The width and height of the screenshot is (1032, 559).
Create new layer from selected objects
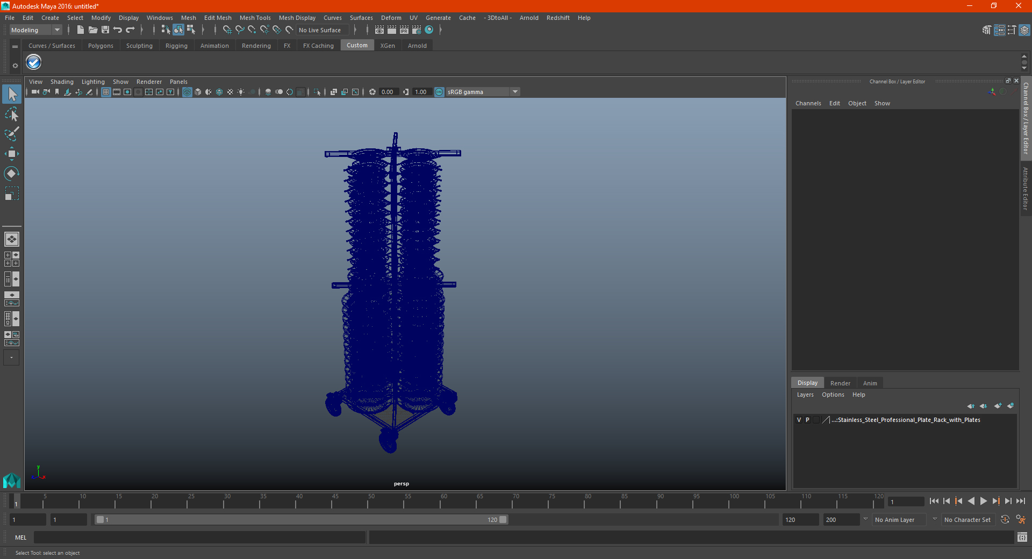[1010, 406]
